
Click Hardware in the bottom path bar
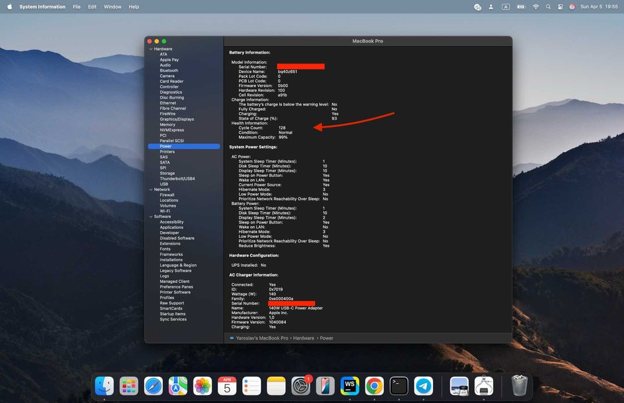[304, 338]
